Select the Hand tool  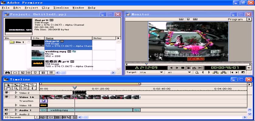[x=8, y=88]
